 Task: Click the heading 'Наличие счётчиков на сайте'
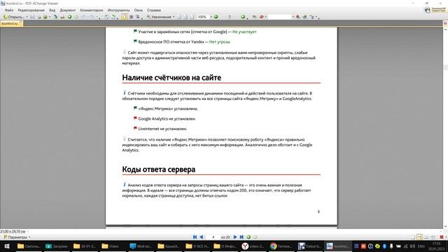(171, 78)
